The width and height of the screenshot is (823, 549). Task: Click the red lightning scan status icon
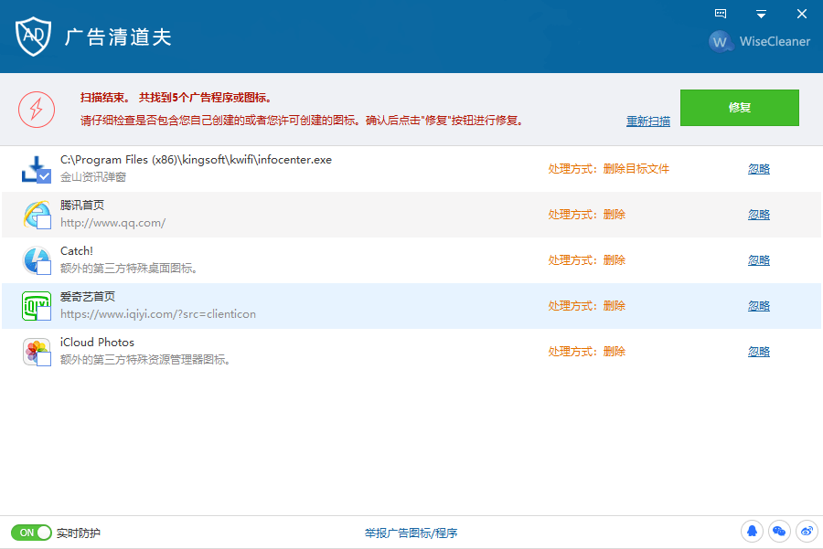[x=37, y=110]
